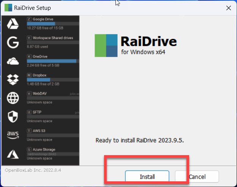Image resolution: width=237 pixels, height=187 pixels.
Task: Click the Z: drive letter badge
Action: click(29, 19)
